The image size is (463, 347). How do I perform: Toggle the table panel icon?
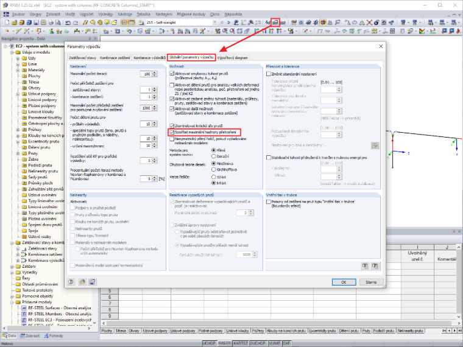click(132, 23)
